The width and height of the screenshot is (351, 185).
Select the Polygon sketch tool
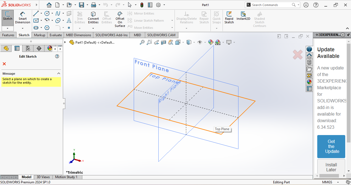[47, 28]
